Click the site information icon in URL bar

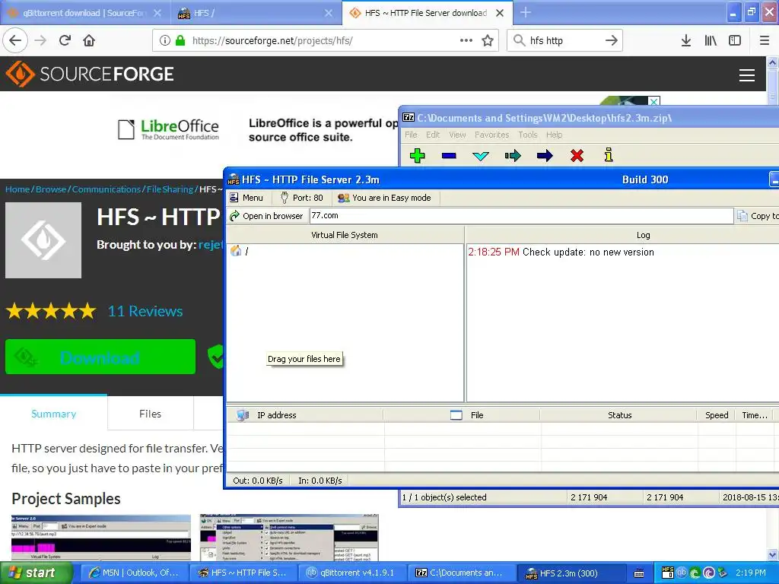pyautogui.click(x=165, y=40)
